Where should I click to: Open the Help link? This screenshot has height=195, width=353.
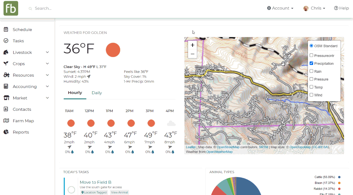[x=341, y=8]
